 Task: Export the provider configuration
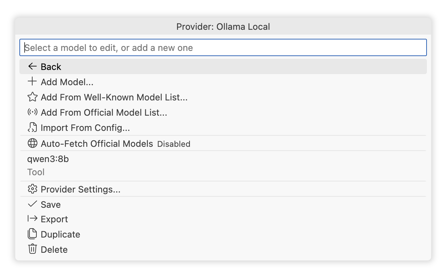223,219
